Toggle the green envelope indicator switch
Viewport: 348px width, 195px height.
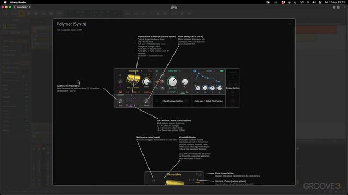[222, 71]
